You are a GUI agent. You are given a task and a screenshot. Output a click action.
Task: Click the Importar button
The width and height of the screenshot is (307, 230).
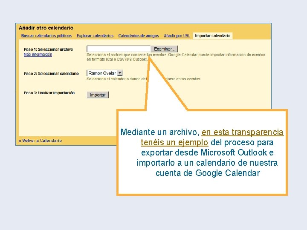98,95
